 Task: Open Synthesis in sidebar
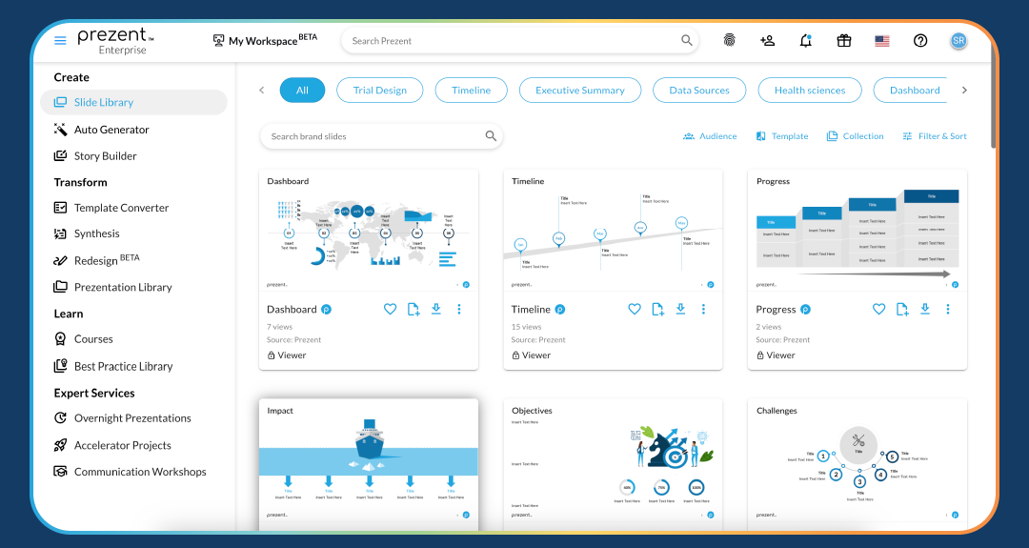tap(86, 233)
